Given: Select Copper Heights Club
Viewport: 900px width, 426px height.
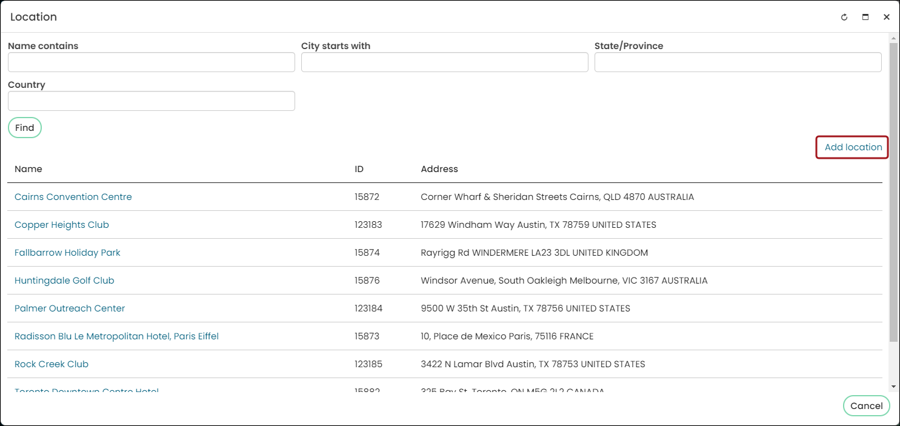Looking at the screenshot, I should pyautogui.click(x=62, y=225).
